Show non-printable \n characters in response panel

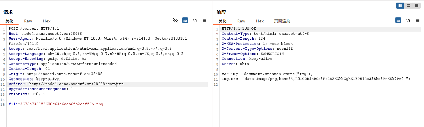click(x=408, y=20)
